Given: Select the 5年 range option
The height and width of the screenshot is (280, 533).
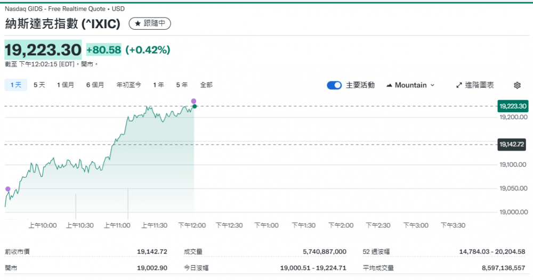Looking at the screenshot, I should (x=182, y=85).
